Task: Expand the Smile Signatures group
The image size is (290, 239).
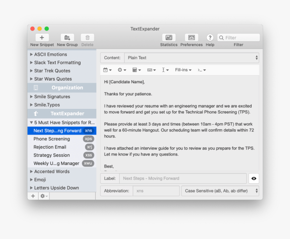Action: click(x=31, y=96)
